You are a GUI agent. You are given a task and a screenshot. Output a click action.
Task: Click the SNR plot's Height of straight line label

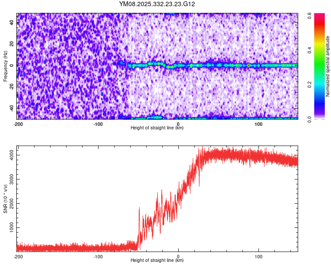[x=157, y=261]
